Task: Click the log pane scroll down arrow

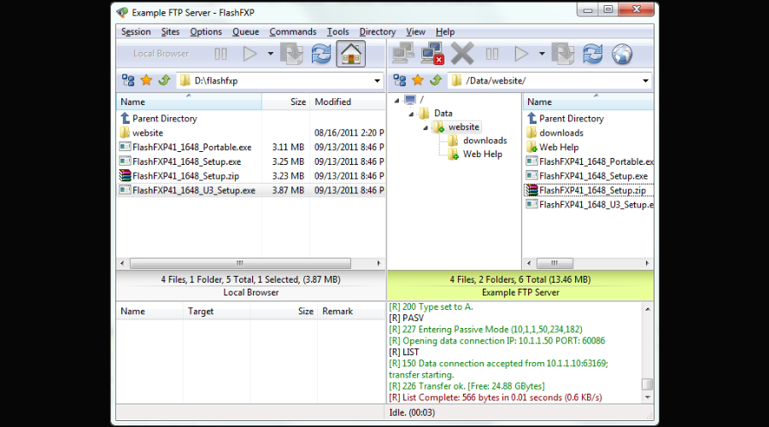Action: 648,398
